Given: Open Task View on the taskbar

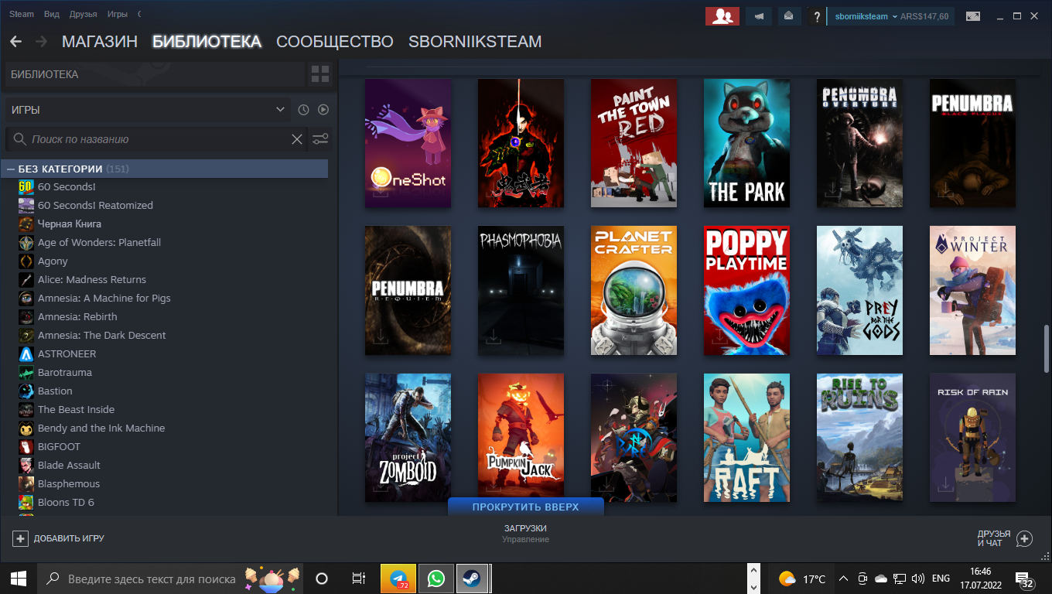Looking at the screenshot, I should click(358, 579).
